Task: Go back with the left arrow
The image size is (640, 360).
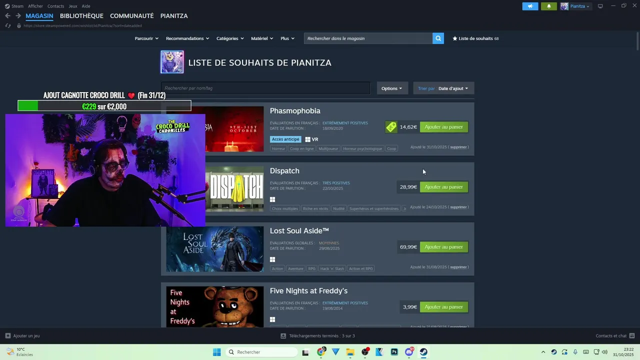Action: point(7,16)
